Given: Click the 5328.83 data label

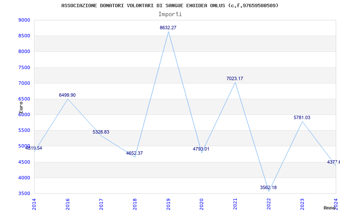Looking at the screenshot, I should (101, 132).
